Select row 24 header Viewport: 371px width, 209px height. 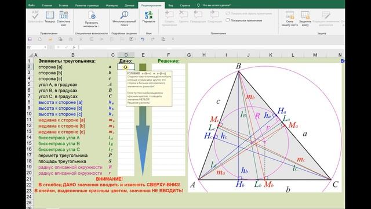point(30,197)
